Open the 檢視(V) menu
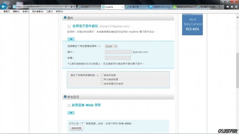This screenshot has height=134, width=239. click(x=26, y=12)
